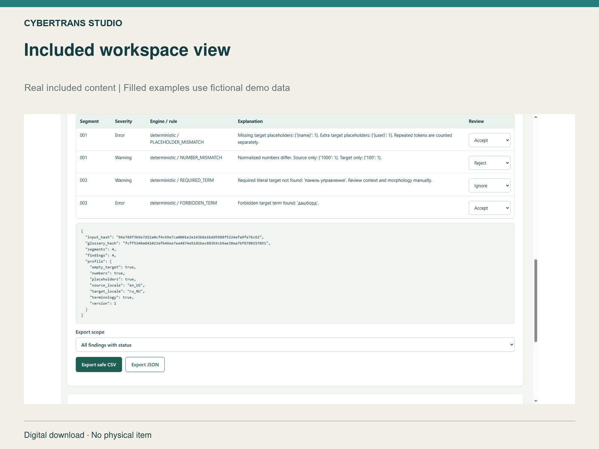Open Review dropdown for NUMBER_MISMATCH finding
599x449 pixels.
click(x=489, y=163)
